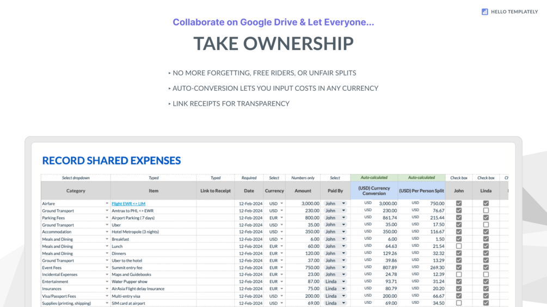
Task: Check Linda's box in the Uber 35.00 row
Action: (x=486, y=225)
